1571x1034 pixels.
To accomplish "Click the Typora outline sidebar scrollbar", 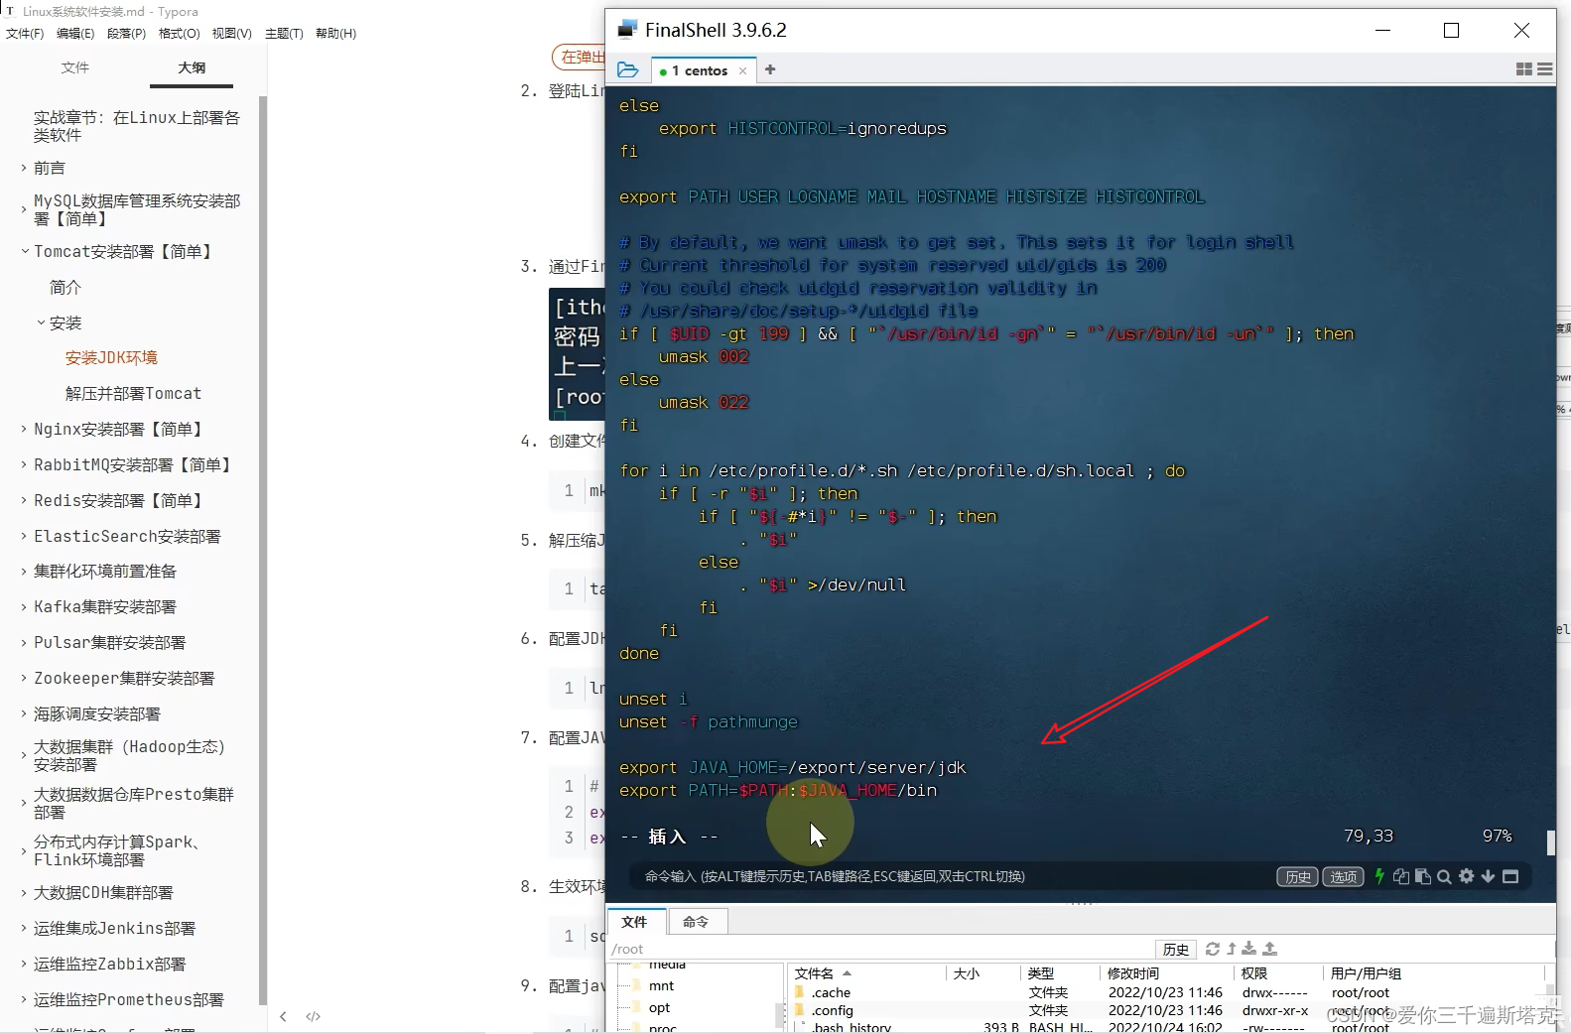I will (x=262, y=551).
